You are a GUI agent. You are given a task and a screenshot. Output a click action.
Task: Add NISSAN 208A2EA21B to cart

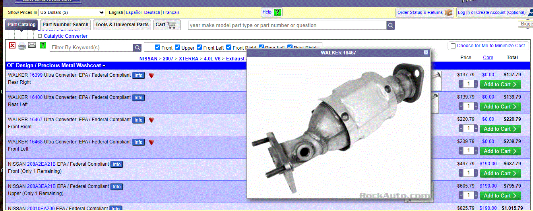click(x=500, y=173)
